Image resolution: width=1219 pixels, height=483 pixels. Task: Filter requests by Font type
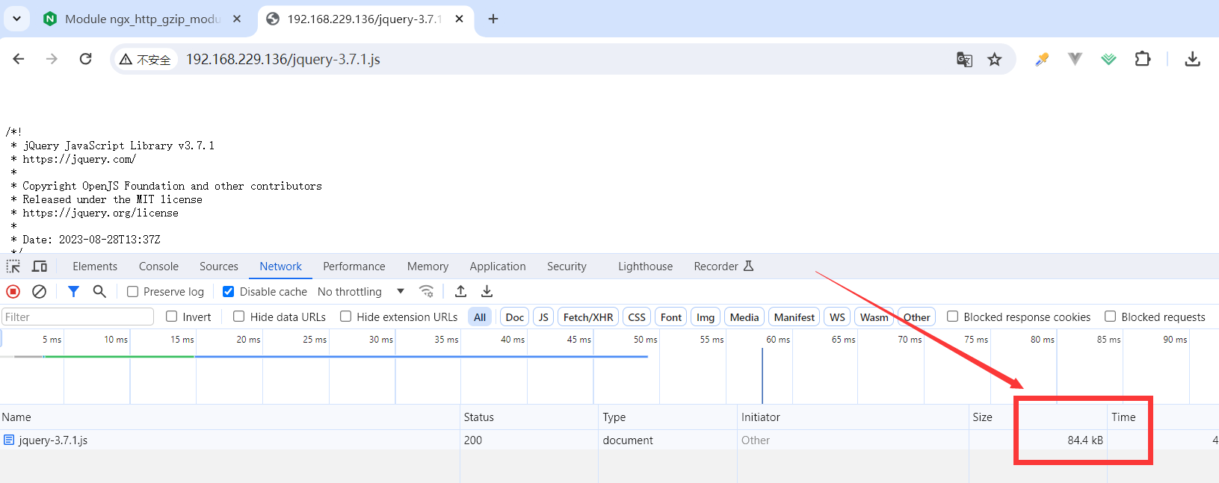click(x=671, y=317)
